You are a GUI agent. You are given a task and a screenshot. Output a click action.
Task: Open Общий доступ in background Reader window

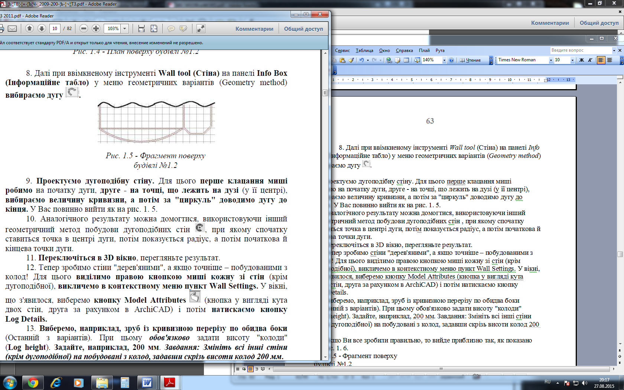[599, 23]
